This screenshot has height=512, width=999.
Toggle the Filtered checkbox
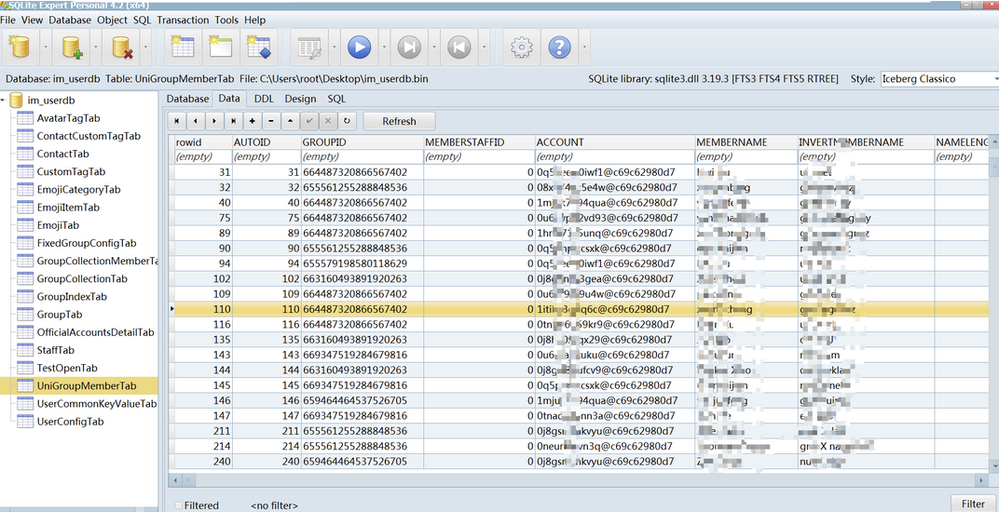[x=178, y=505]
